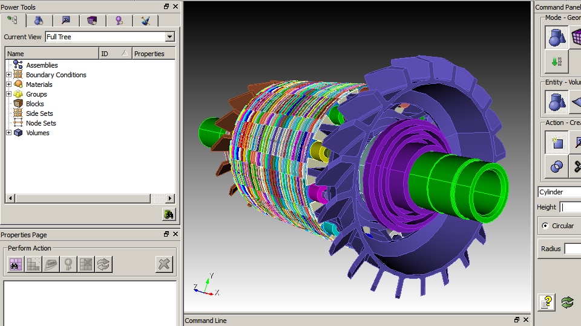Expand the Boundary Conditions tree node
The image size is (581, 326).
[9, 75]
